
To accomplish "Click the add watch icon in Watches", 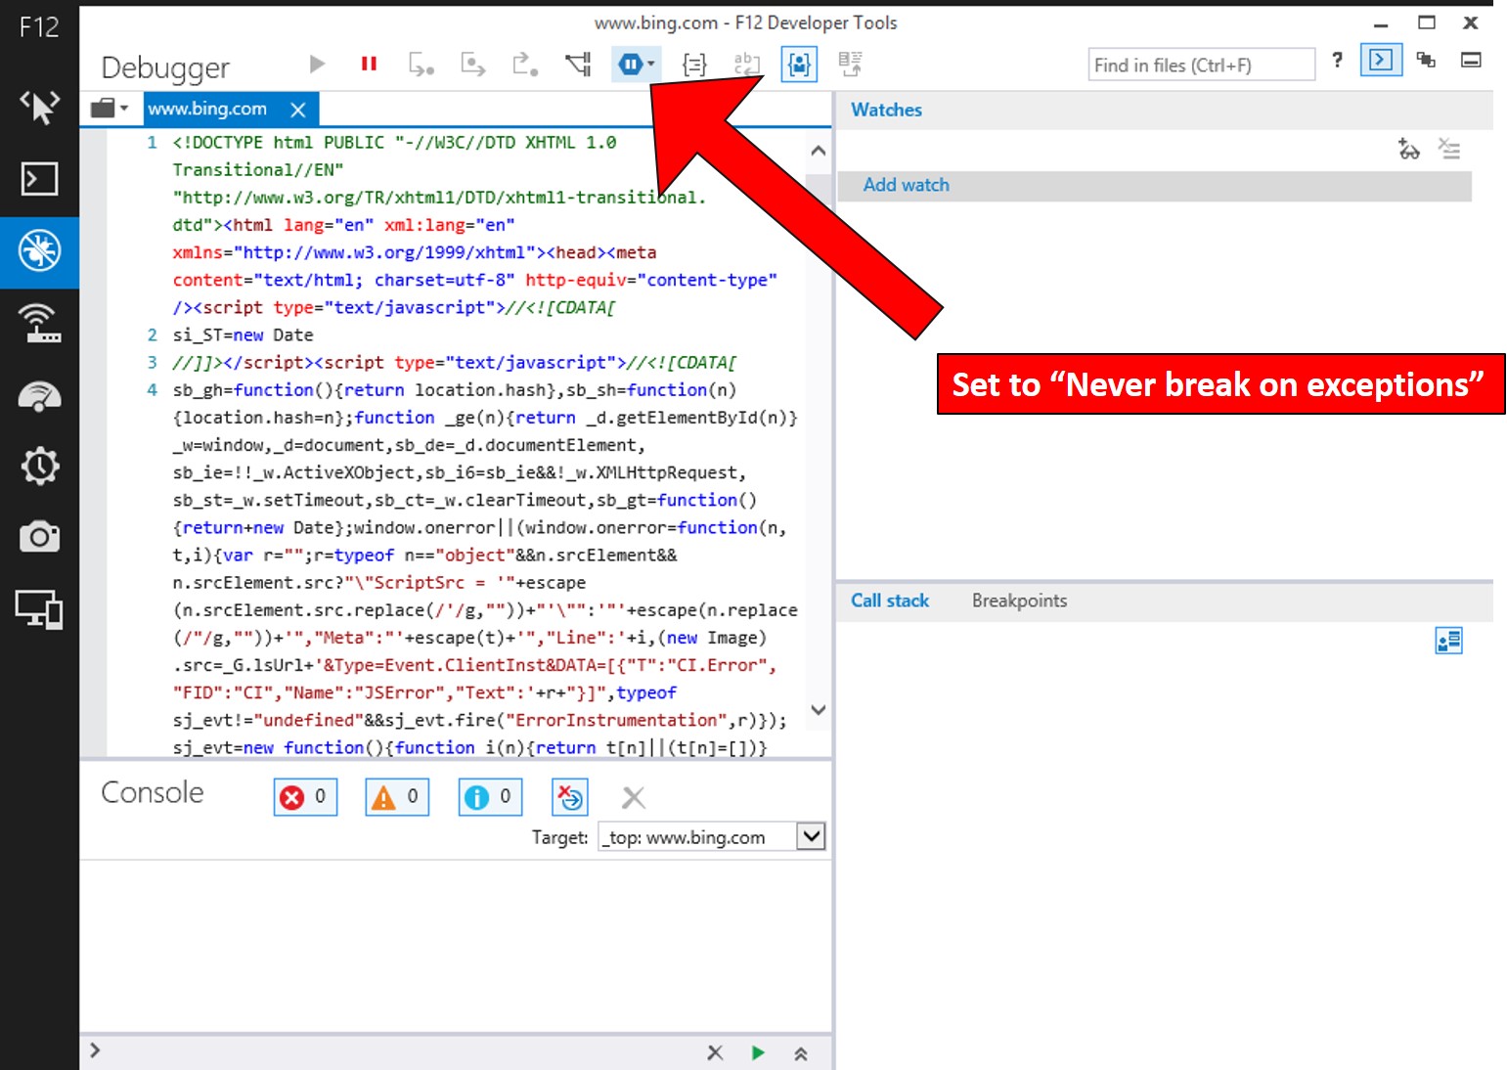I will tap(1408, 150).
